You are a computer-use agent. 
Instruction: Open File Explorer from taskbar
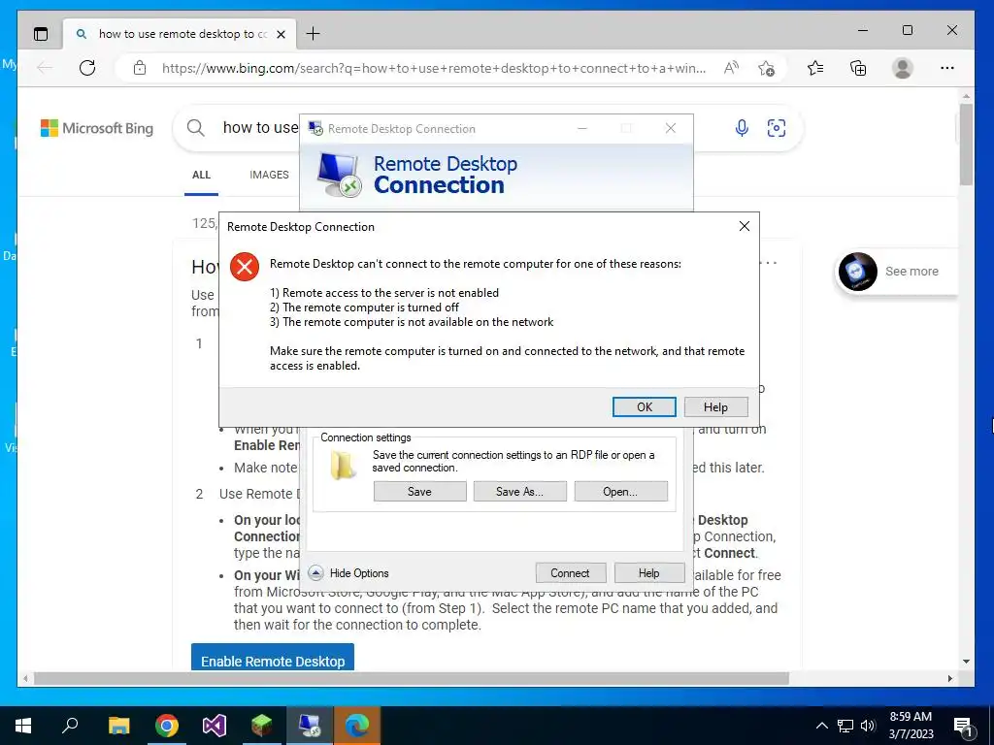[x=118, y=726]
